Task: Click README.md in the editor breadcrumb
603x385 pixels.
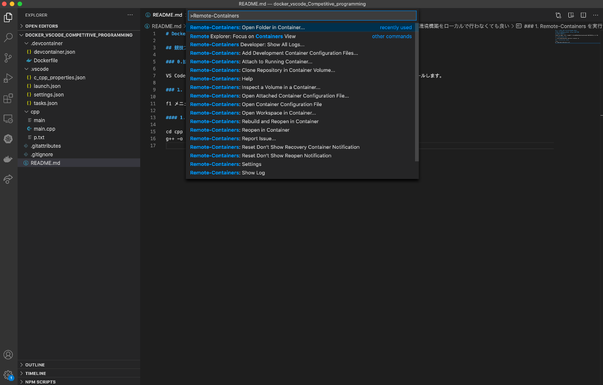Action: click(166, 26)
